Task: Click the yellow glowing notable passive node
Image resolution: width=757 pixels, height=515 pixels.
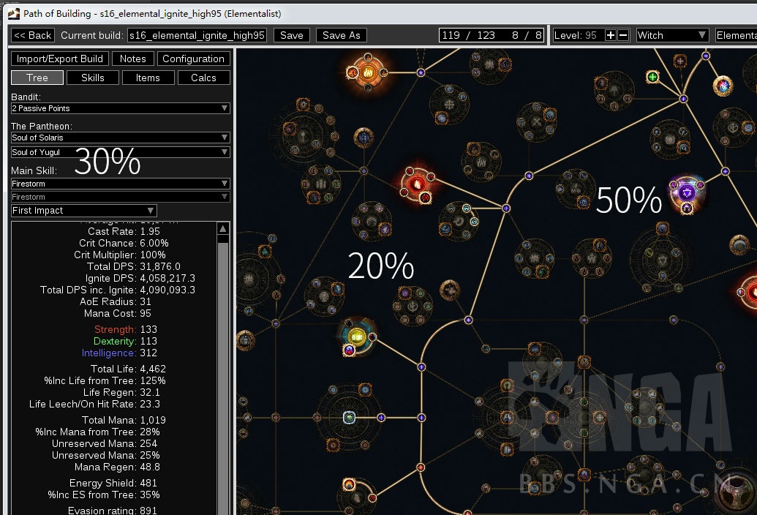Action: 357,337
